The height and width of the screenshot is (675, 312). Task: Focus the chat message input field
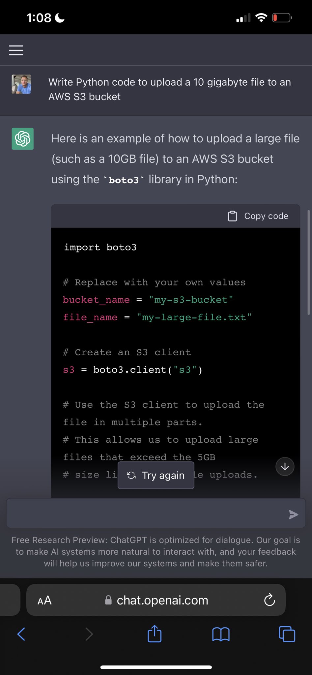[156, 513]
